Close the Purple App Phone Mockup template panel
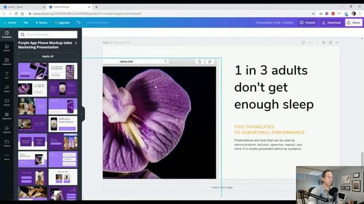This screenshot has width=364, height=204. 76,43
